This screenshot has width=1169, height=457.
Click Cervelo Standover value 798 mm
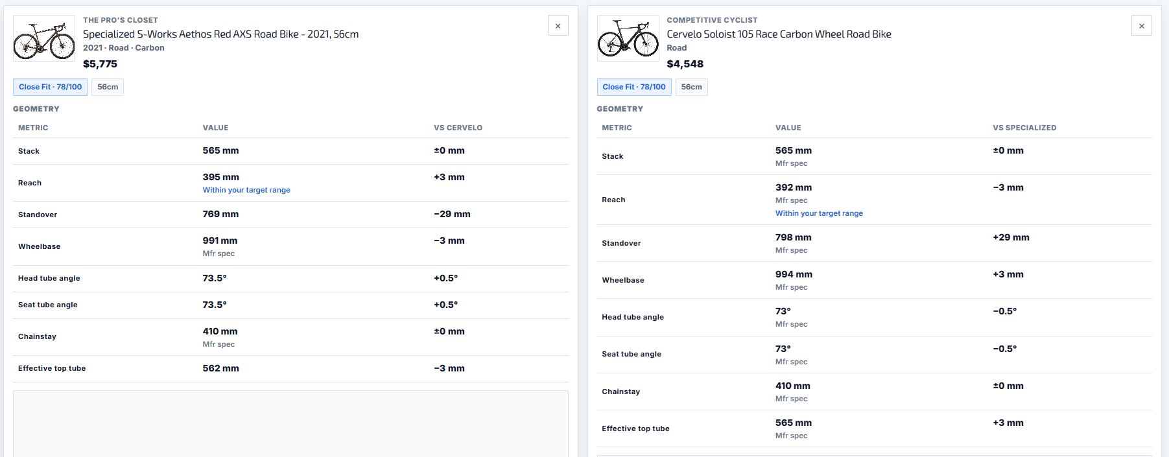(793, 237)
